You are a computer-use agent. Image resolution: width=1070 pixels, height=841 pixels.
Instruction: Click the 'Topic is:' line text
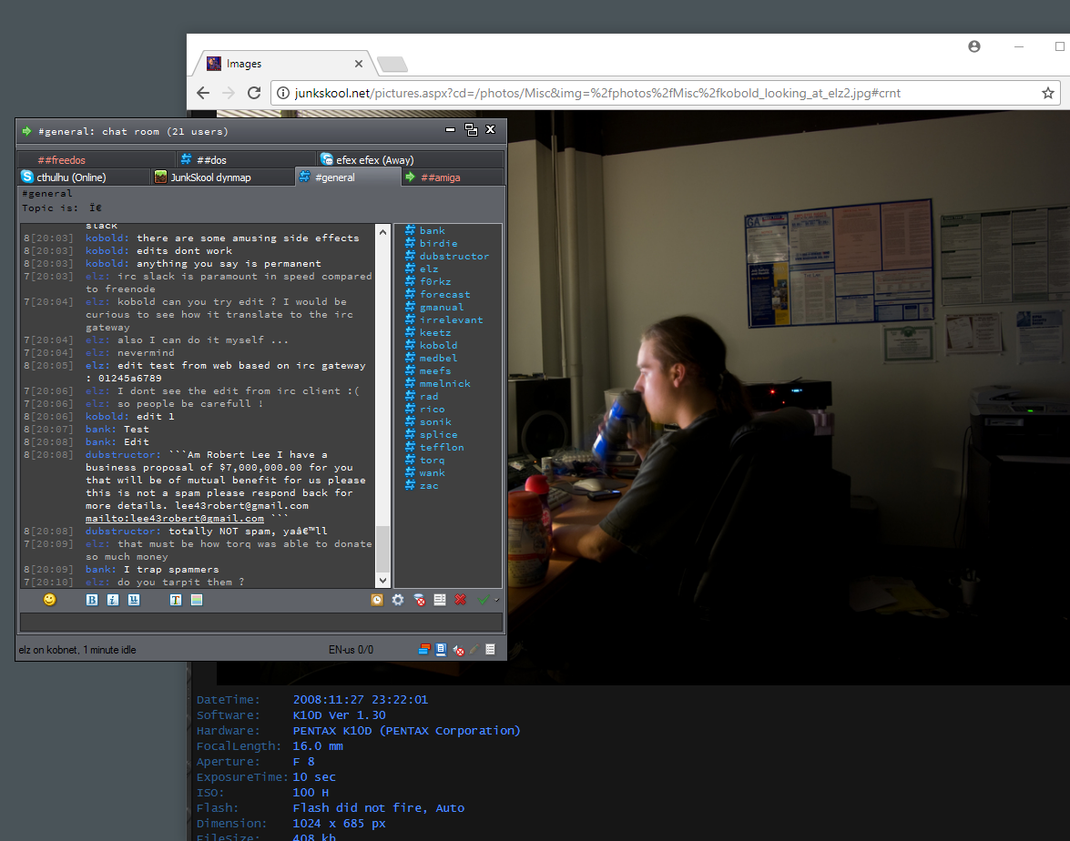(61, 208)
